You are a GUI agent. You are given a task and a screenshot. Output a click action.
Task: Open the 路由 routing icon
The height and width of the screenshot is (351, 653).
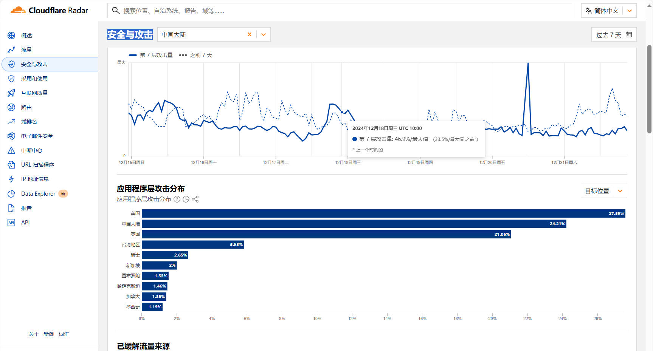[11, 107]
